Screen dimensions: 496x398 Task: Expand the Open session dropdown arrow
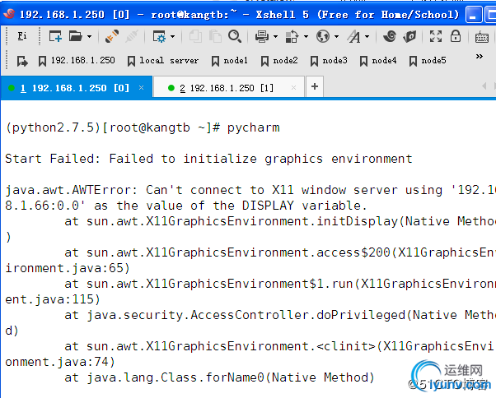click(89, 37)
